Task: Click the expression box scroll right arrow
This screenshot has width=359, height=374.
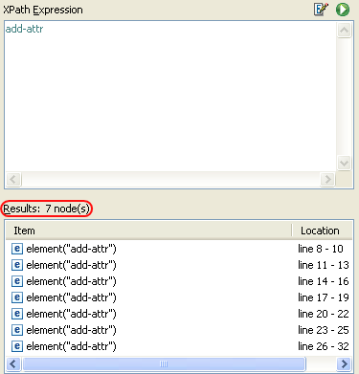Action: tap(327, 179)
